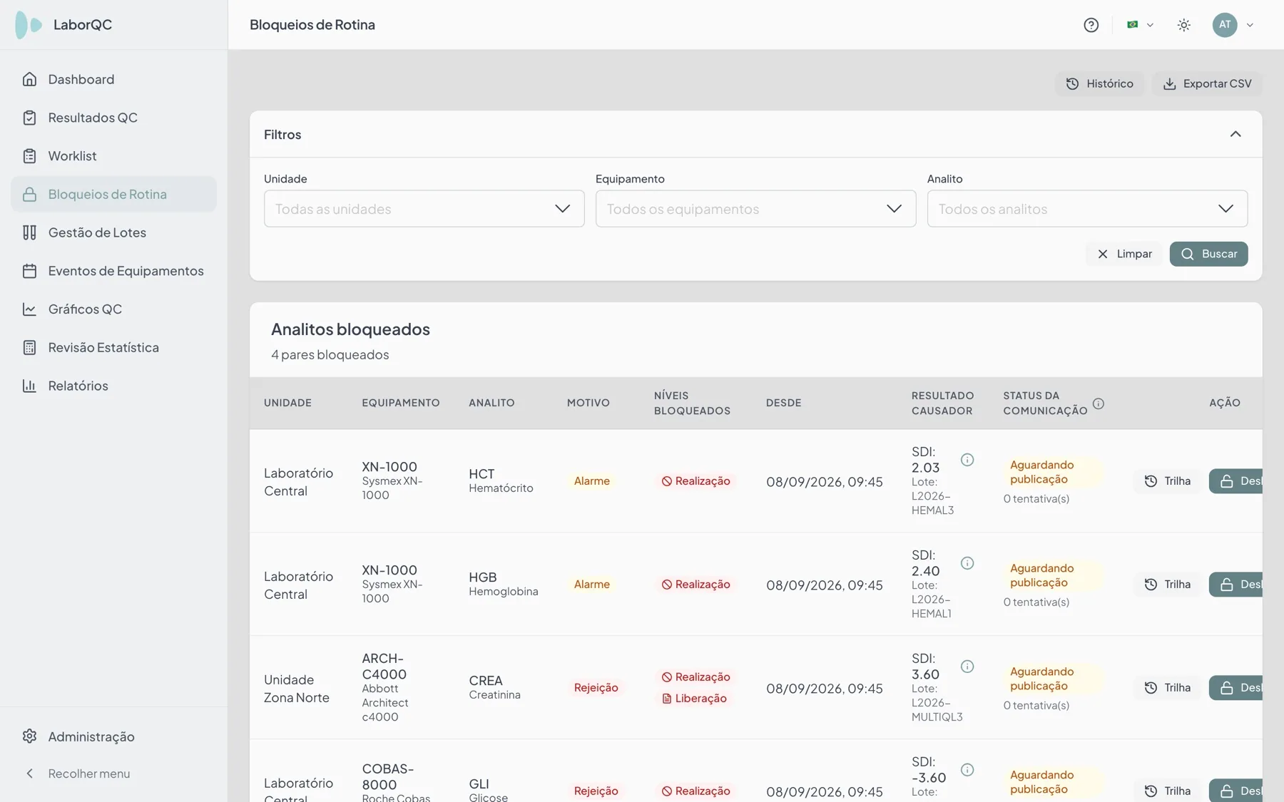
Task: Open Trilha for HCT row
Action: click(1168, 481)
